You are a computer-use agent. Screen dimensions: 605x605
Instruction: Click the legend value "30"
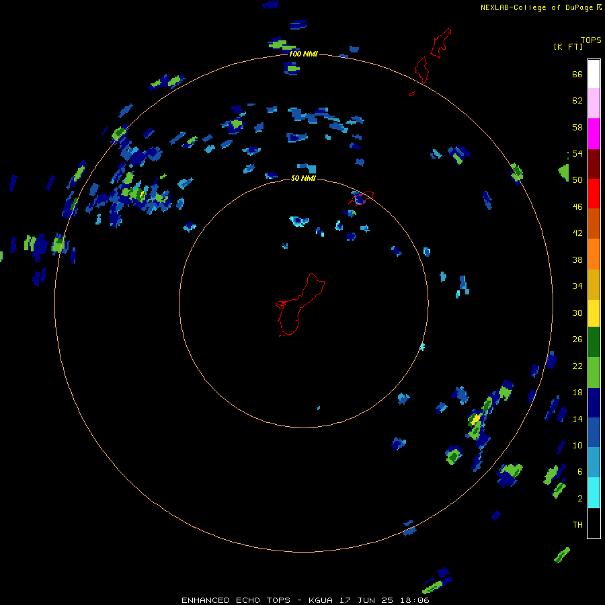(577, 313)
